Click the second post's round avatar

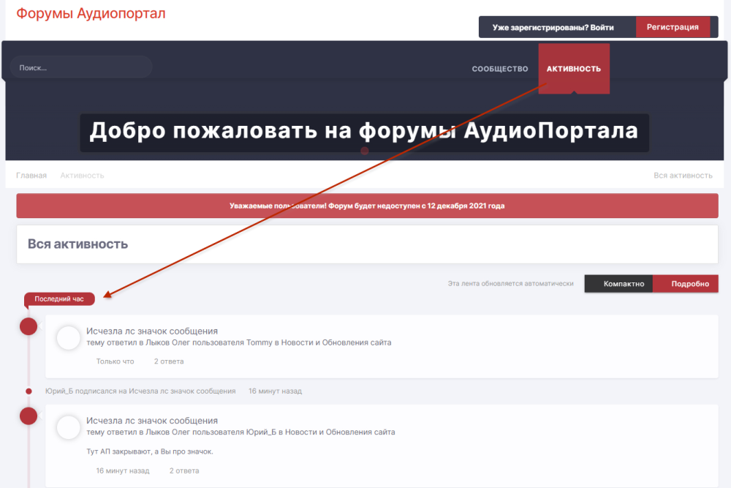tap(69, 427)
